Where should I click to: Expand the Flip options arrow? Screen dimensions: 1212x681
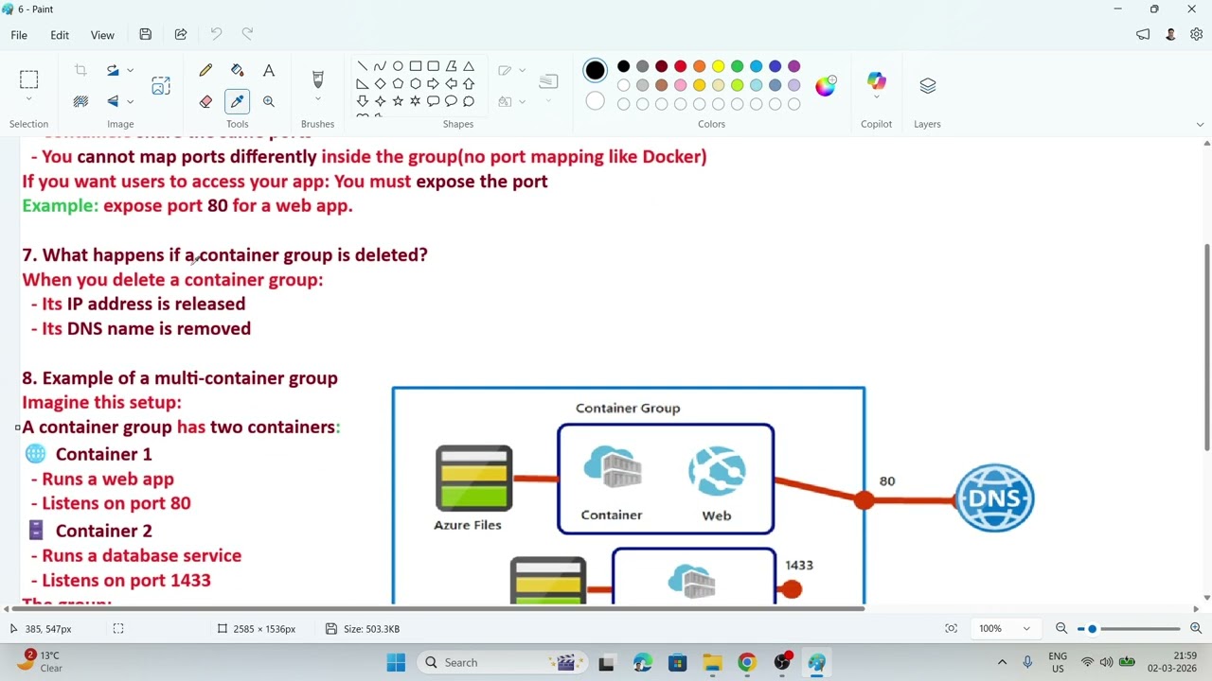pos(130,101)
